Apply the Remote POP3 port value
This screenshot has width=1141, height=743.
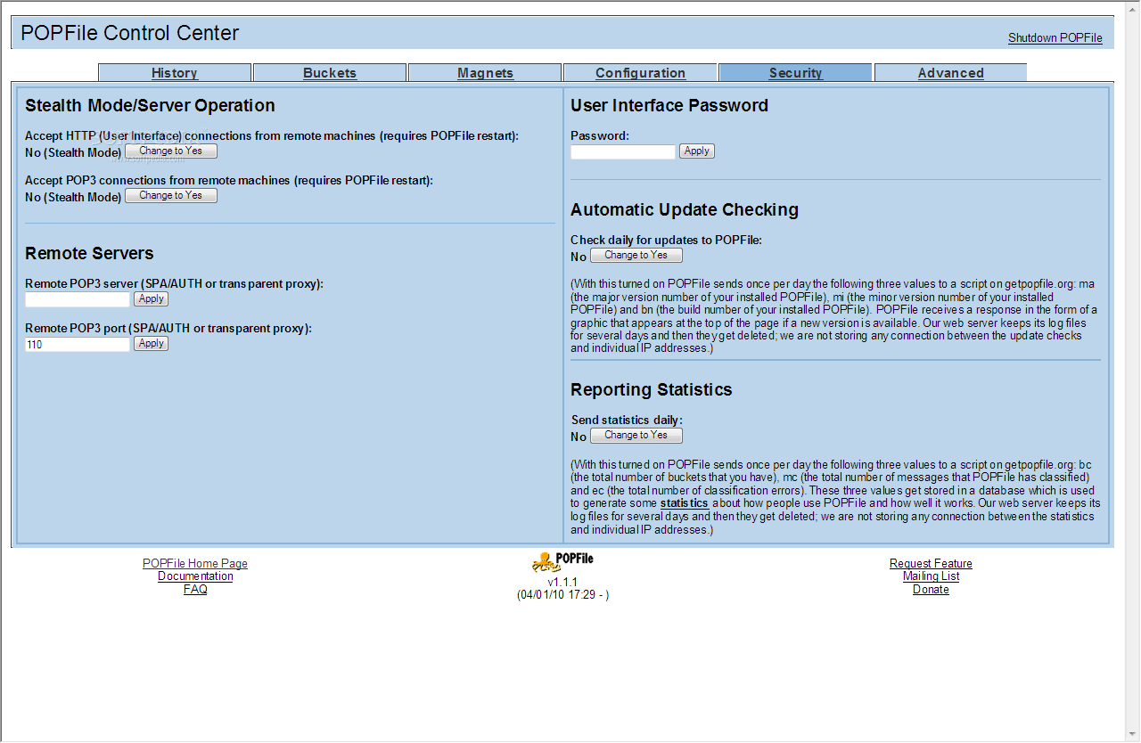click(152, 344)
